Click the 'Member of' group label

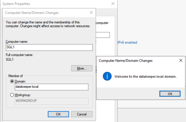(x=15, y=76)
